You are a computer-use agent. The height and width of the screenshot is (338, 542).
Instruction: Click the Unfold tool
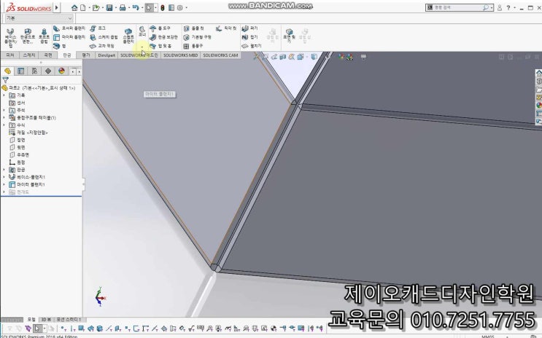coord(250,28)
